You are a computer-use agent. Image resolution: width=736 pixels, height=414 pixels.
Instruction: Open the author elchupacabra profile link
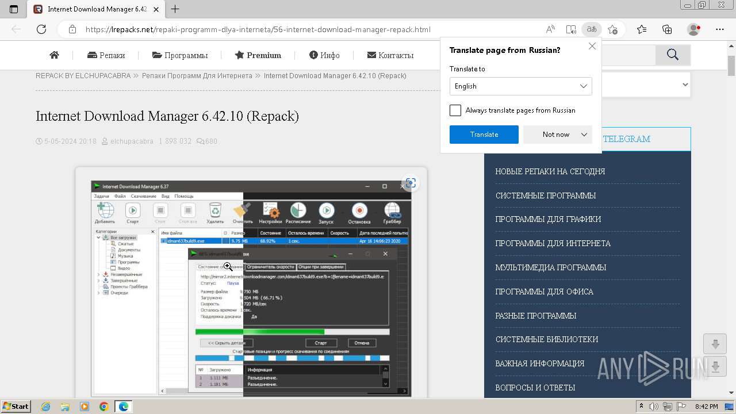(132, 141)
